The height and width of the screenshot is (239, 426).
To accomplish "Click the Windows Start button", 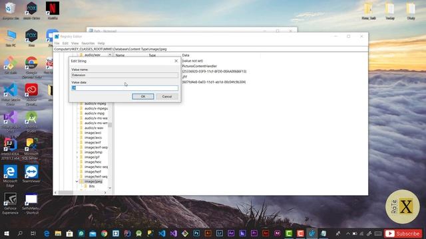I will coord(7,233).
